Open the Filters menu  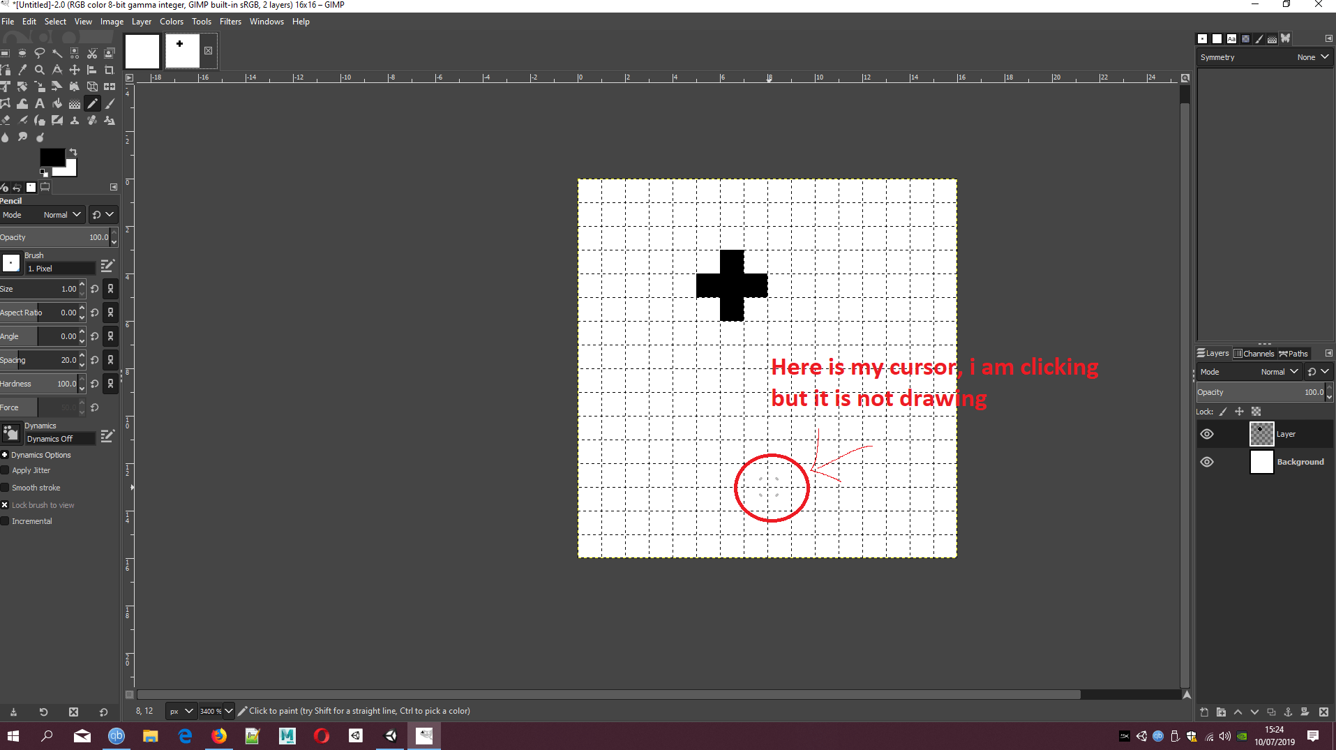[x=230, y=21]
